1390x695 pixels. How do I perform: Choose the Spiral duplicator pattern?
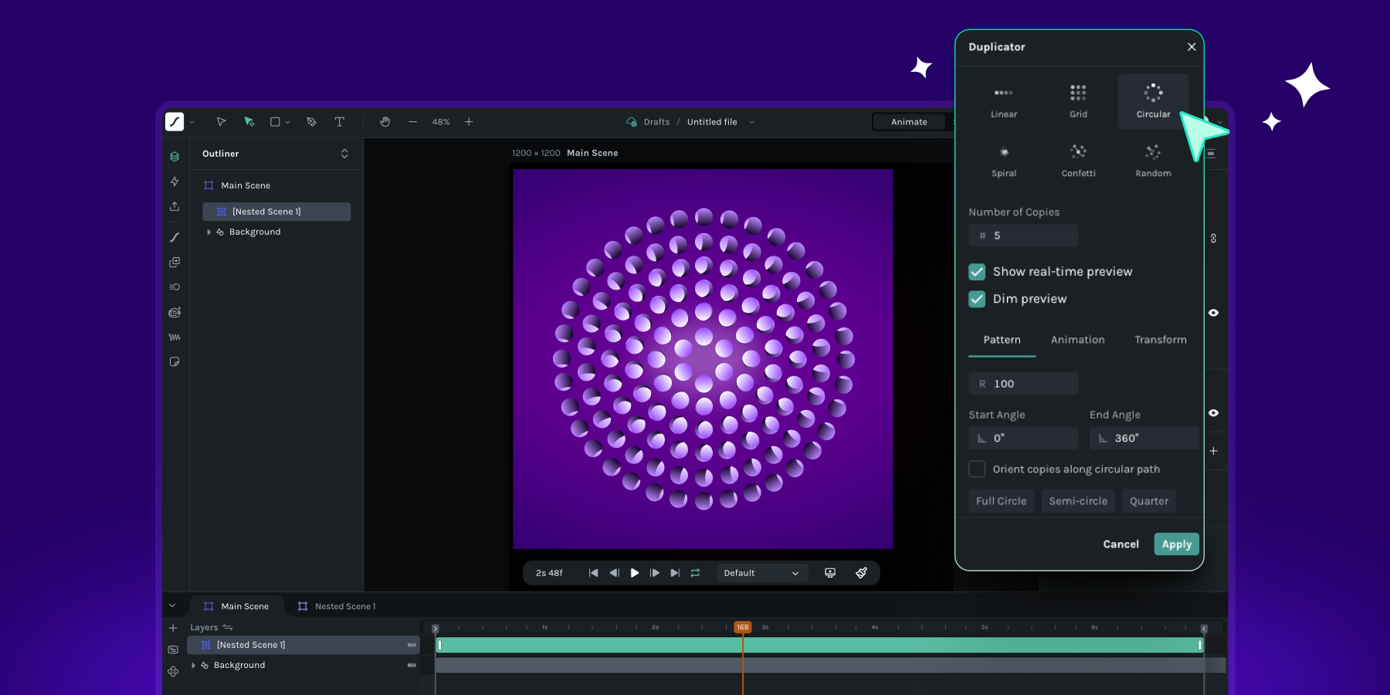pos(1003,161)
